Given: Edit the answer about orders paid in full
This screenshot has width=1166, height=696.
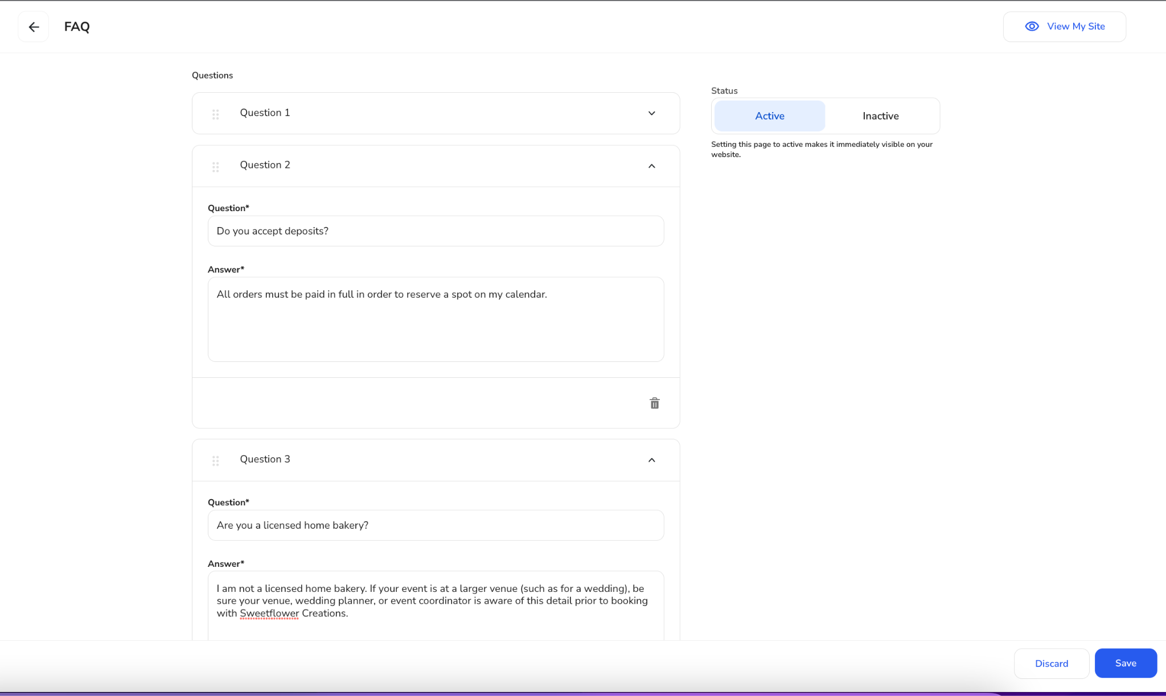Looking at the screenshot, I should pos(436,319).
